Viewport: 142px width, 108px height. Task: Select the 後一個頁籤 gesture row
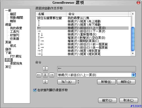[83, 48]
